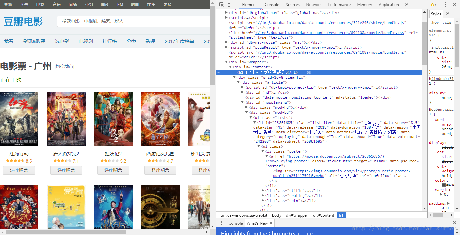
Task: Open the 影评 navigation link
Action: click(x=150, y=41)
